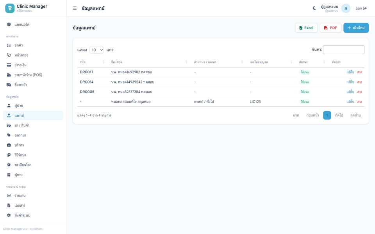This screenshot has height=234, width=375.
Task: Sort by ตำแหน่ง / แผนก column
Action: pos(219,62)
